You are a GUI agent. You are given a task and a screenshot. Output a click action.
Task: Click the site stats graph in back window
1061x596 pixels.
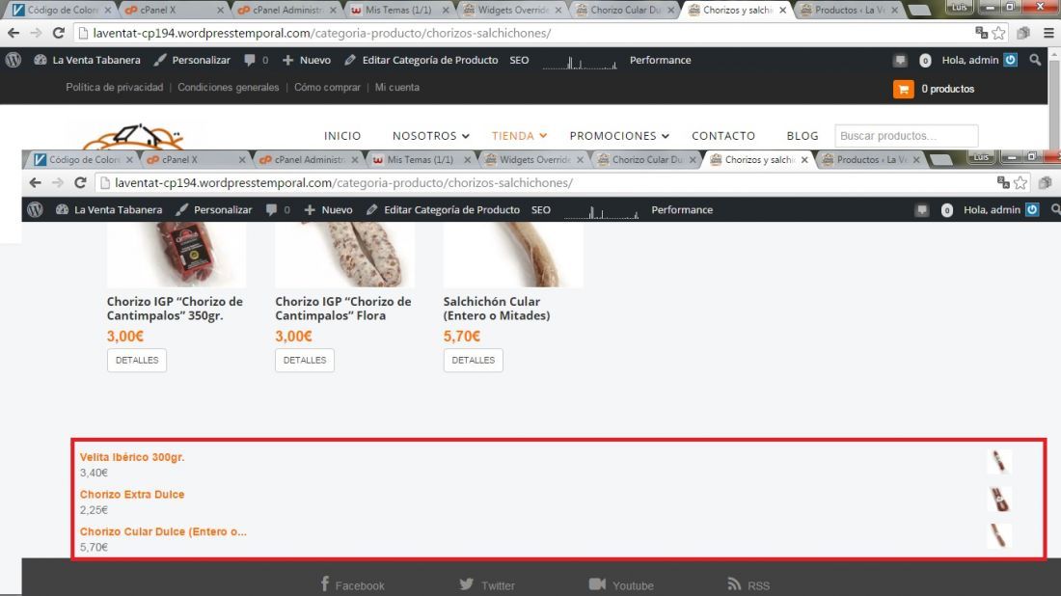(x=580, y=63)
